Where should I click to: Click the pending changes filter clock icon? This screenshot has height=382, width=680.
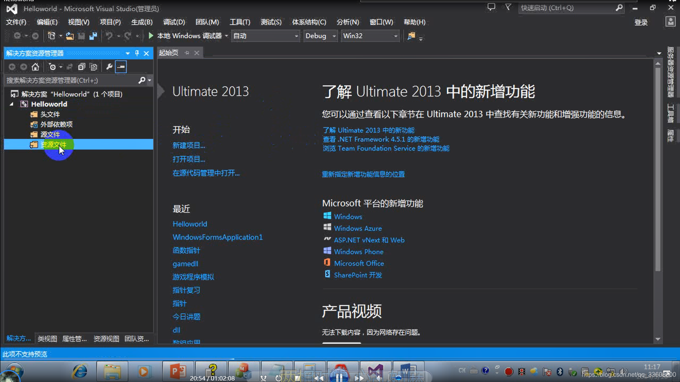[x=53, y=67]
